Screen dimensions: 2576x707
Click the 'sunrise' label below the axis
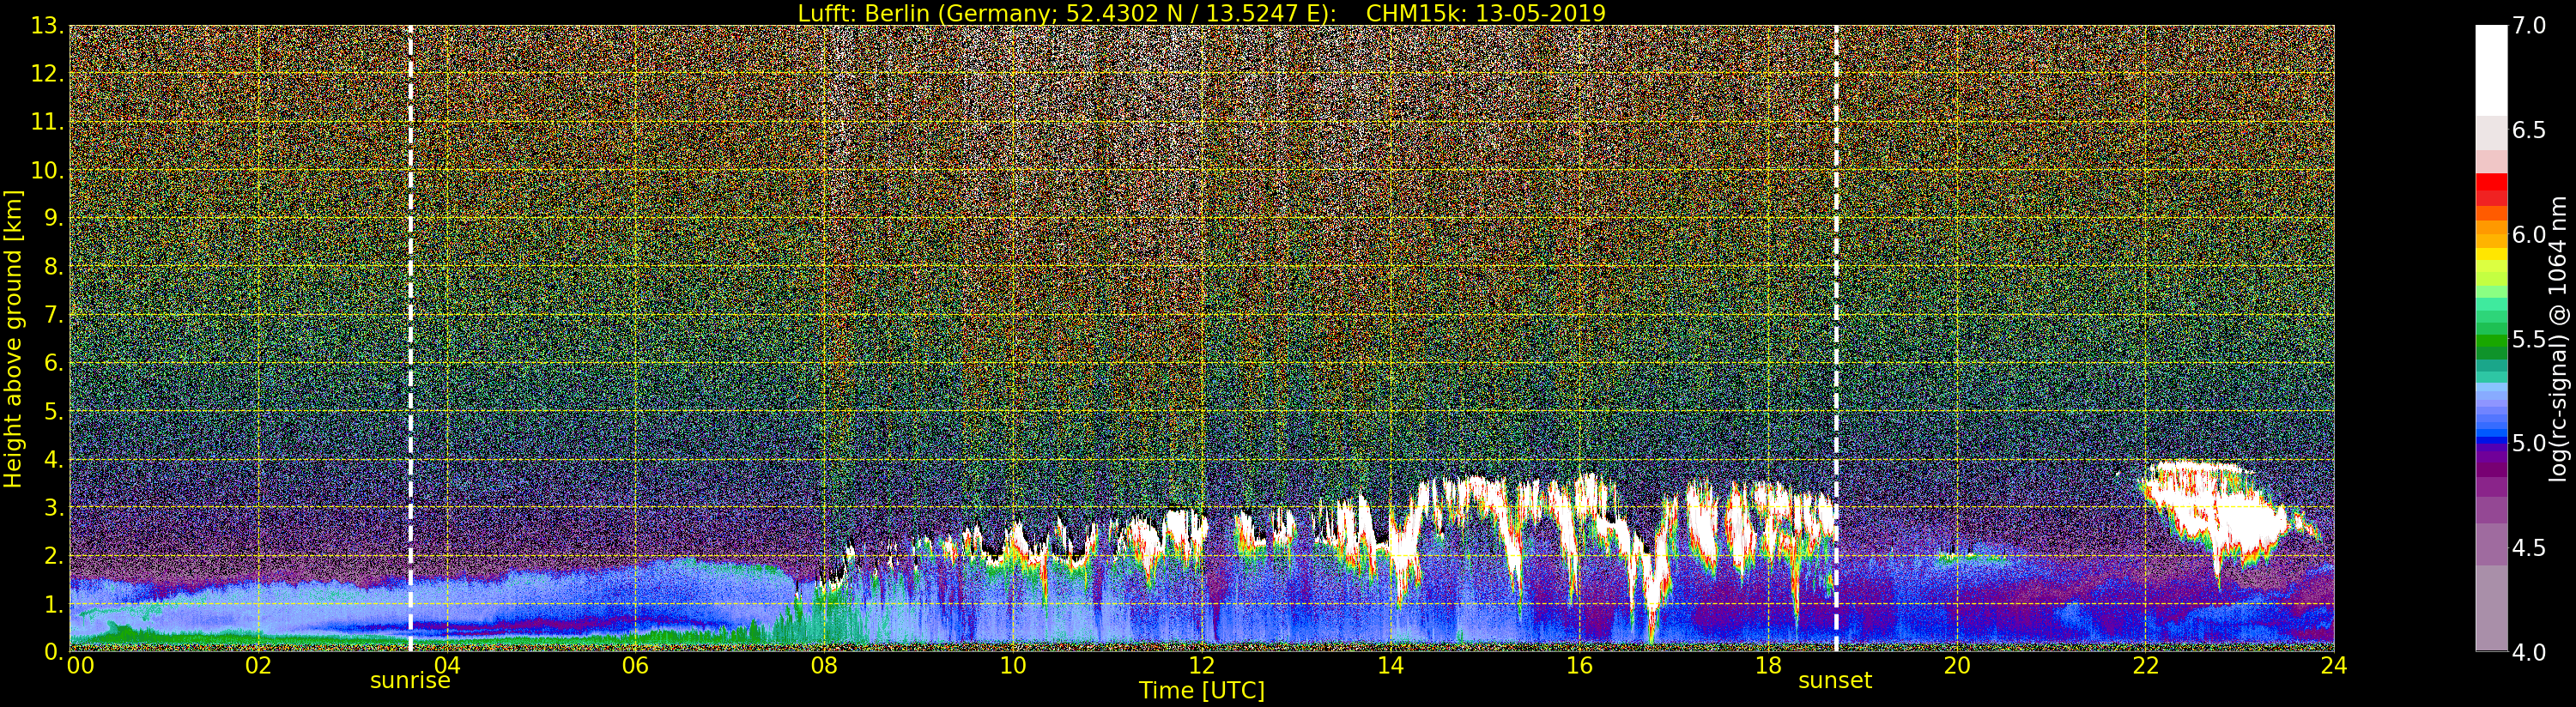click(x=410, y=681)
